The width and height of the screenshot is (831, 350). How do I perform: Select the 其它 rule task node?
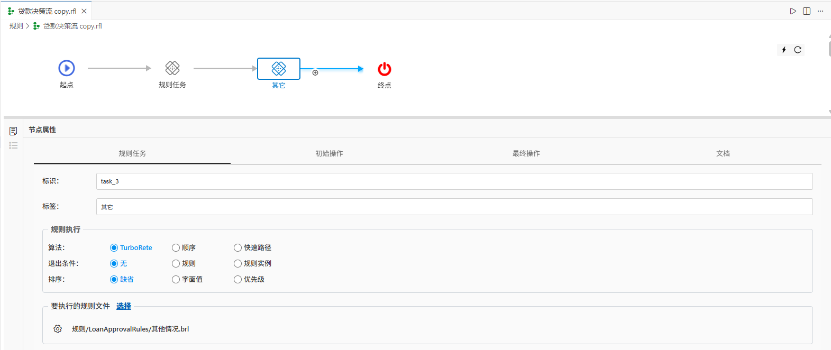pyautogui.click(x=279, y=69)
